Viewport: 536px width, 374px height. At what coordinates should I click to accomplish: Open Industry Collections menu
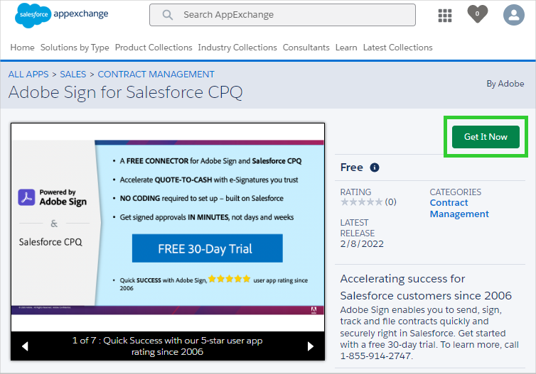237,48
